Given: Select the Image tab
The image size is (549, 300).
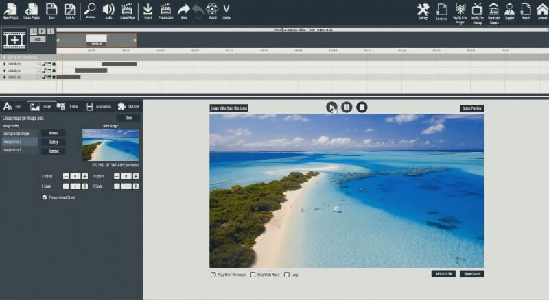Looking at the screenshot, I should tap(40, 106).
